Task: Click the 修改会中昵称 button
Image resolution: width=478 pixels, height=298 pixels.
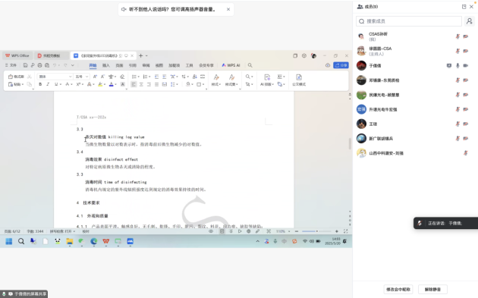Action: (x=398, y=289)
